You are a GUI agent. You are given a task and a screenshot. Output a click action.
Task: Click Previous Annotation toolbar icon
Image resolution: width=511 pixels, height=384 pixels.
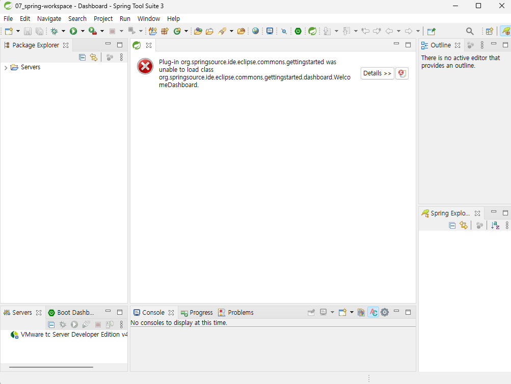pyautogui.click(x=346, y=31)
